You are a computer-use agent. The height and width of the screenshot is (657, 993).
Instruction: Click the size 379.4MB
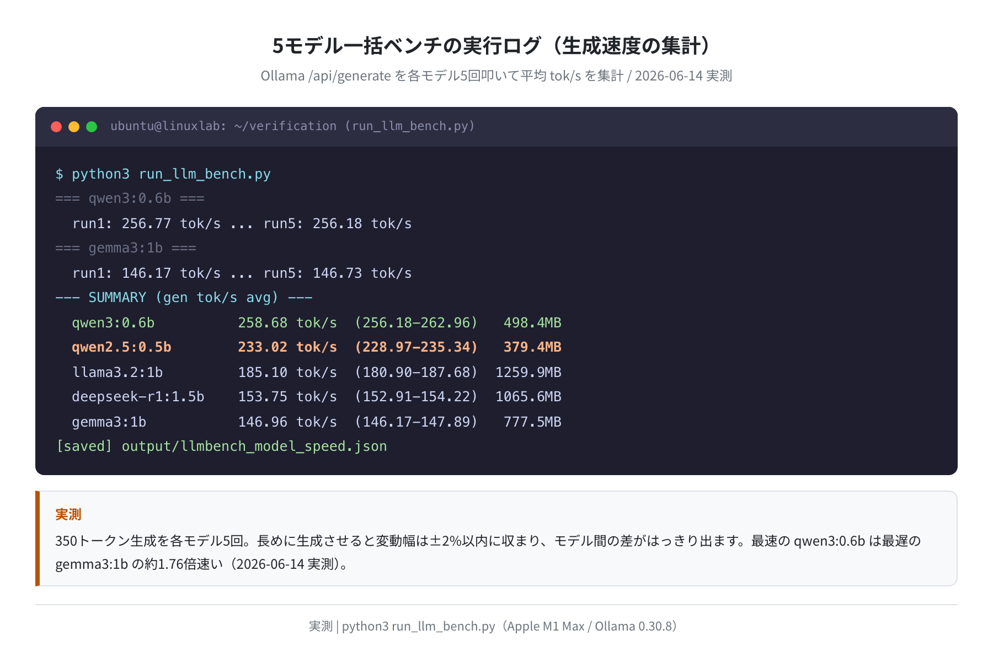point(532,347)
